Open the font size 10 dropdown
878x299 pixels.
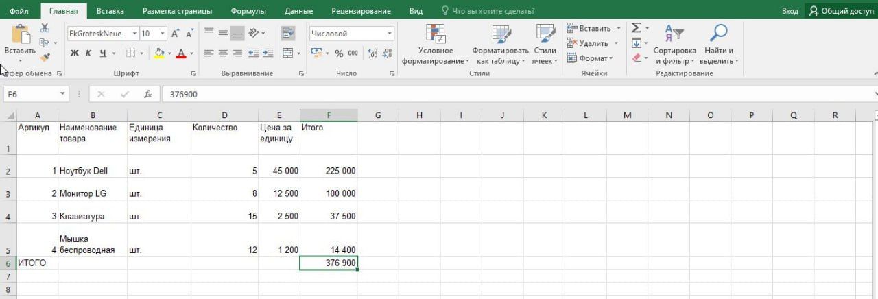(163, 33)
